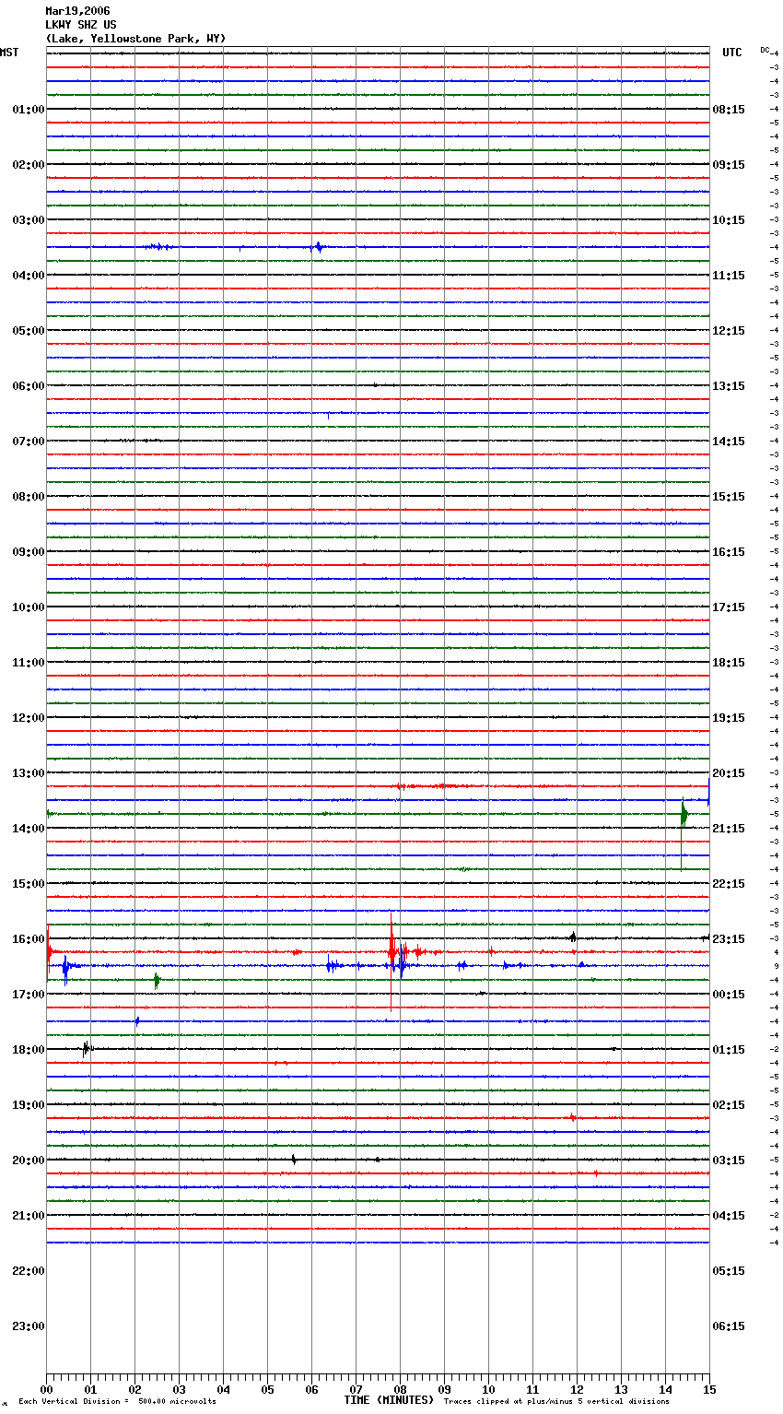Click the MST column header

pyautogui.click(x=9, y=53)
